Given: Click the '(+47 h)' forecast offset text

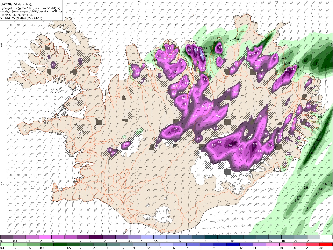Looking at the screenshot, I should [37, 18].
